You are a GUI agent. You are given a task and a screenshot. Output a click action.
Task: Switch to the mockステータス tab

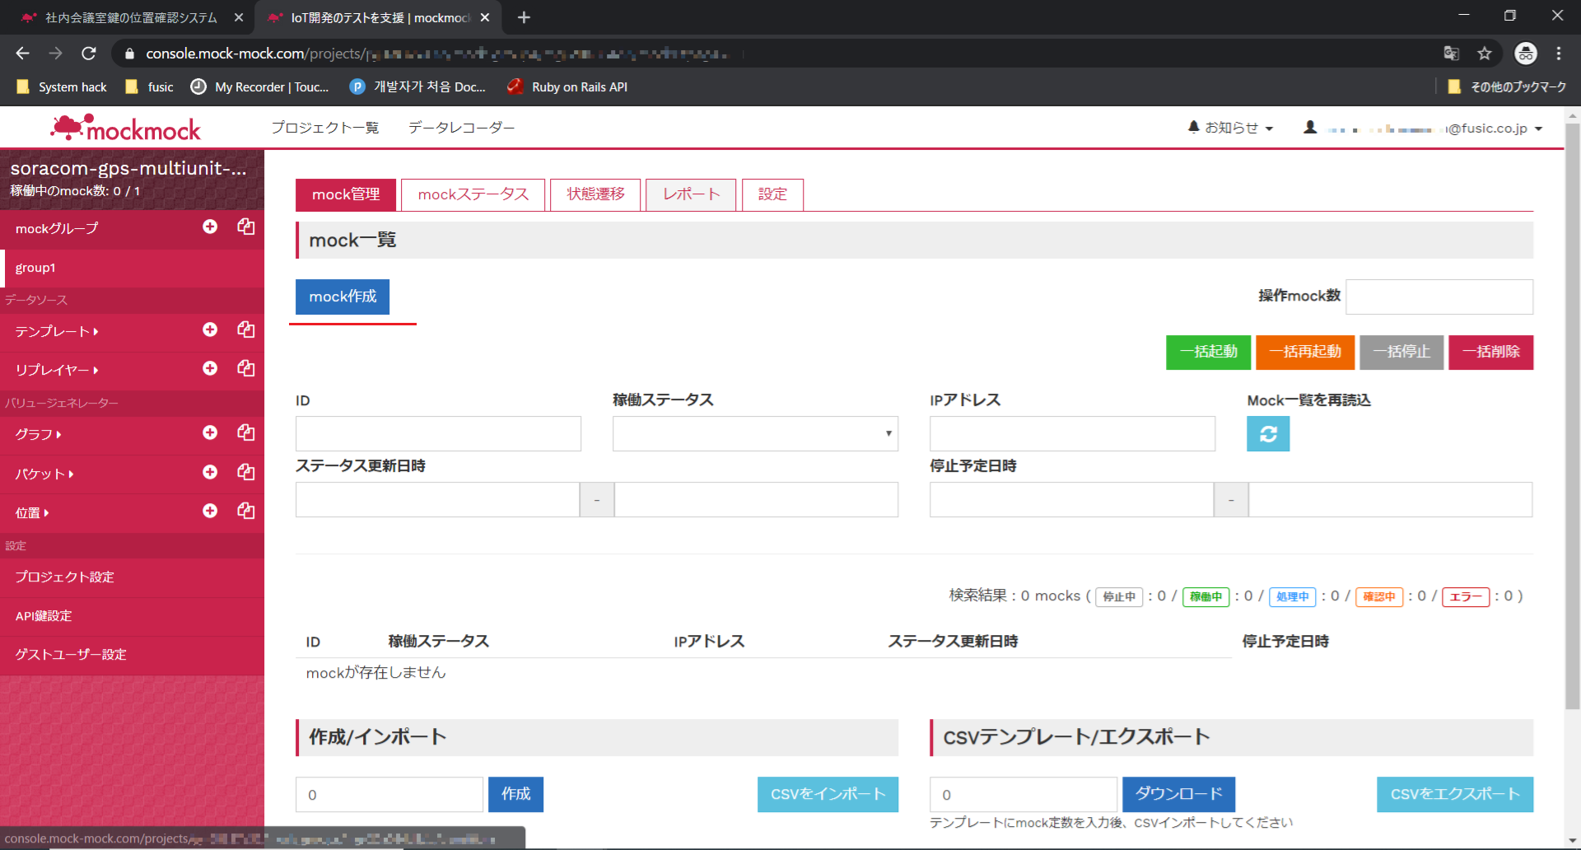473,194
